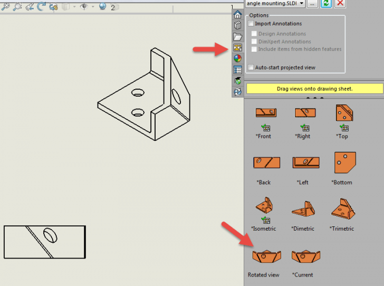Screen dimensions: 384x286
Task: Select the *Isometric view thumbnail
Action: coord(264,205)
